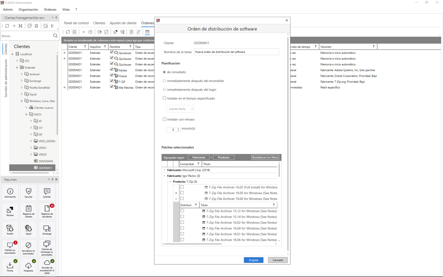
Task: Collapse the DACH tree node
Action: [26, 114]
